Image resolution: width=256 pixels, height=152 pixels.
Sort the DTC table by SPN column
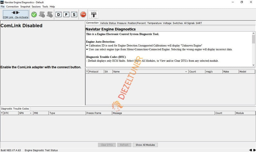click(26, 113)
